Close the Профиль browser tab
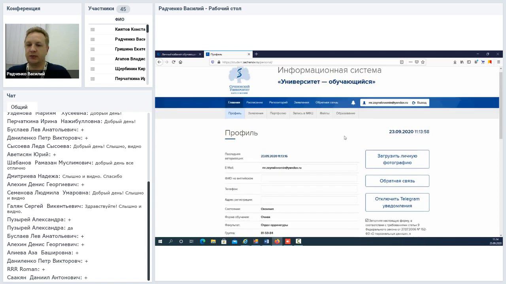The width and height of the screenshot is (506, 284). (249, 54)
